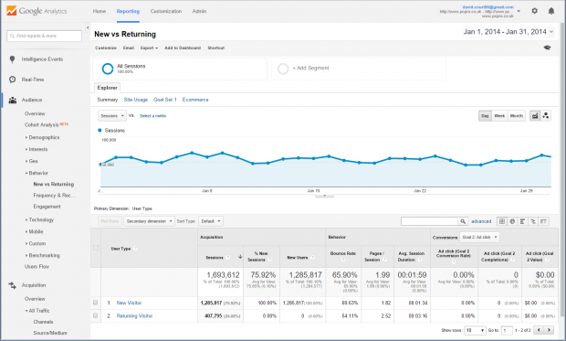Click the Go to page number field
Screen dimensions: 566x341
click(x=507, y=330)
